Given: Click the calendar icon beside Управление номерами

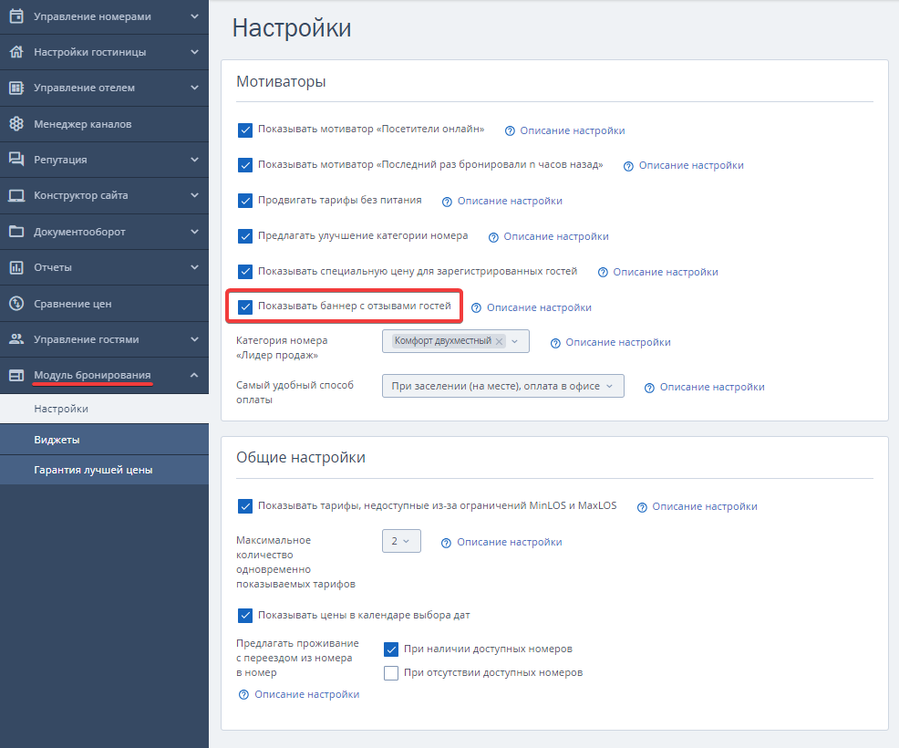Looking at the screenshot, I should coord(16,16).
